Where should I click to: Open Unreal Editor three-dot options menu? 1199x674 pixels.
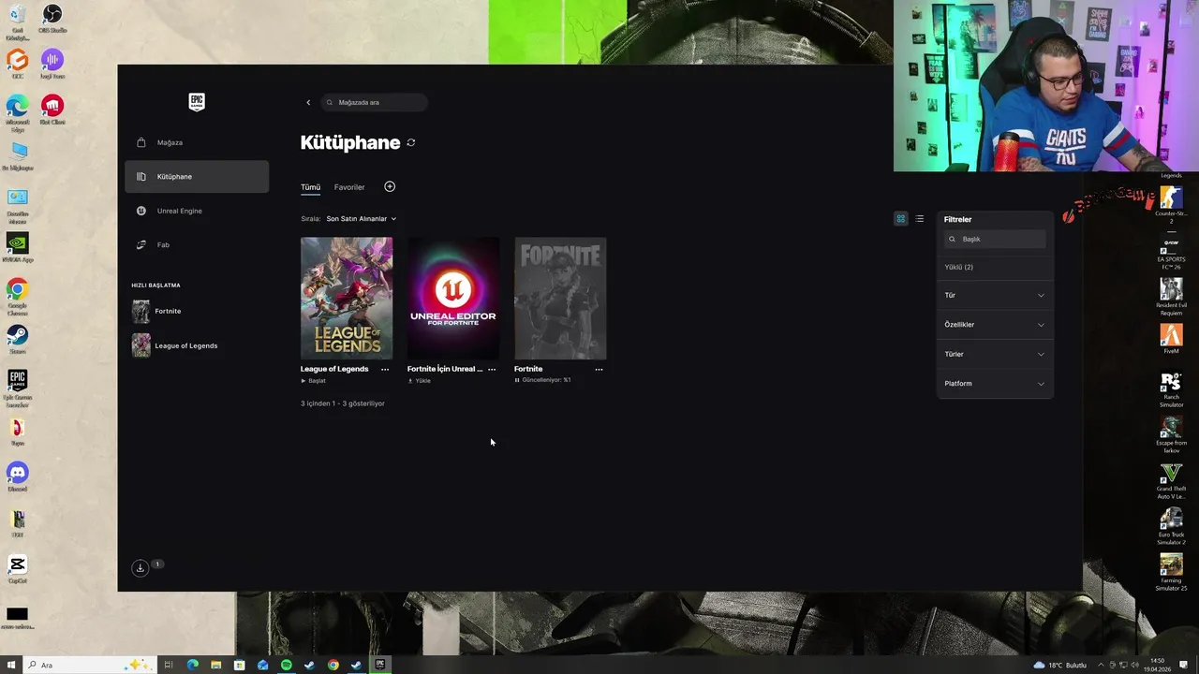coord(492,369)
